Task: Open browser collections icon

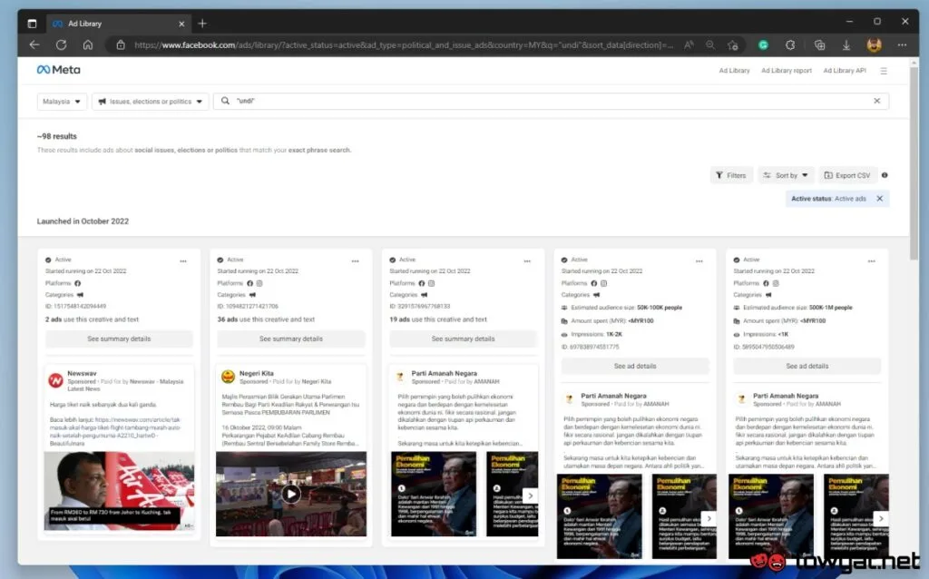Action: click(x=819, y=45)
